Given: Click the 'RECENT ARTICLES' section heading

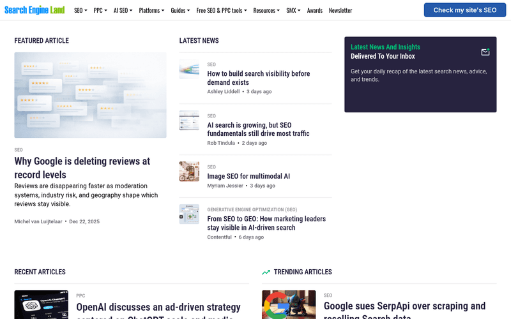Looking at the screenshot, I should coord(40,272).
